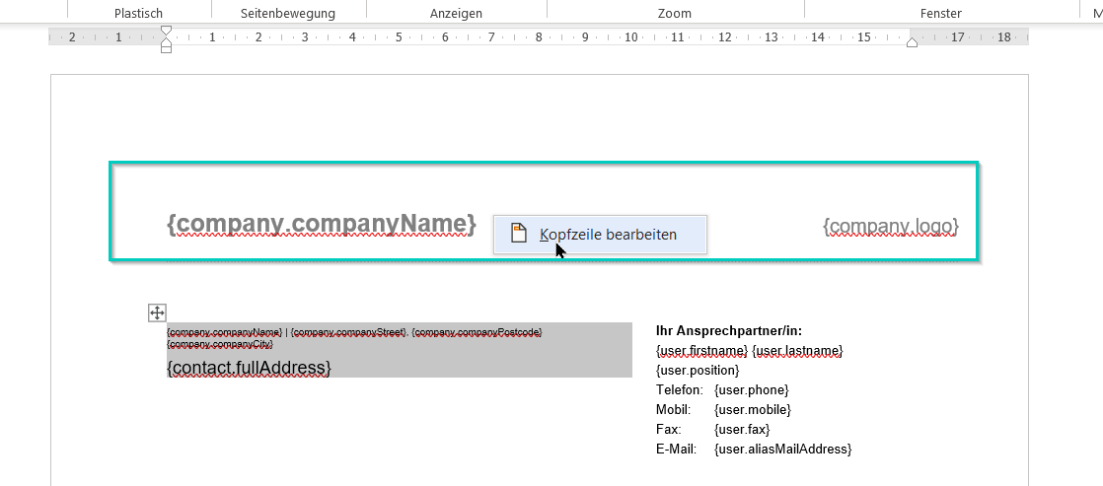Click the Anzeigen ribbon group label

pyautogui.click(x=456, y=14)
